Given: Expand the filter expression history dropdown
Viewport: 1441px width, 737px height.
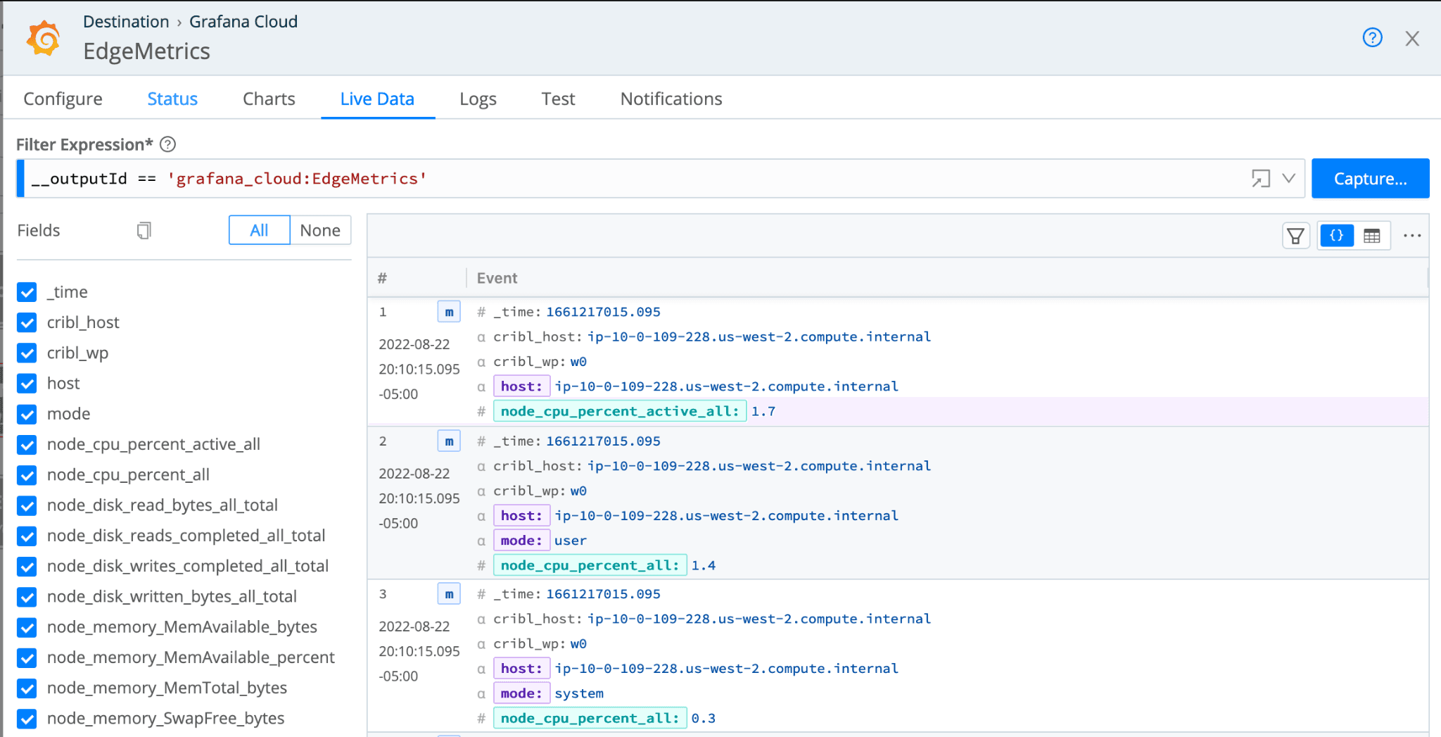Looking at the screenshot, I should (1288, 179).
